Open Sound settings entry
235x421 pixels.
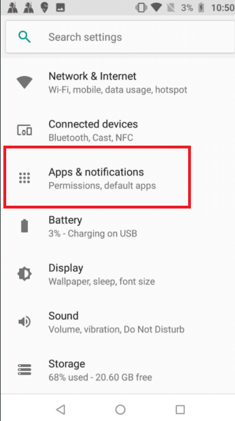[117, 322]
